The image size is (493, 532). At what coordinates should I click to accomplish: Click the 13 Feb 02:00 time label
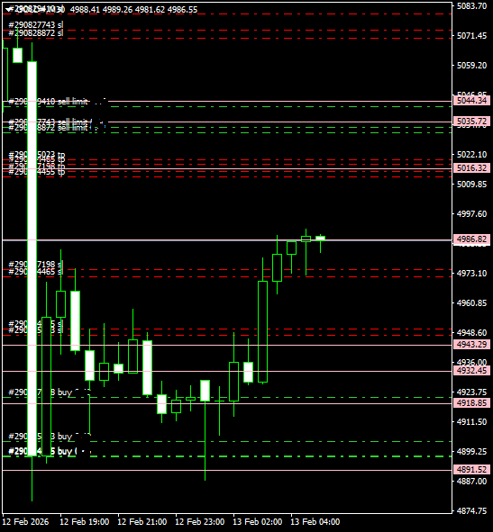258,522
